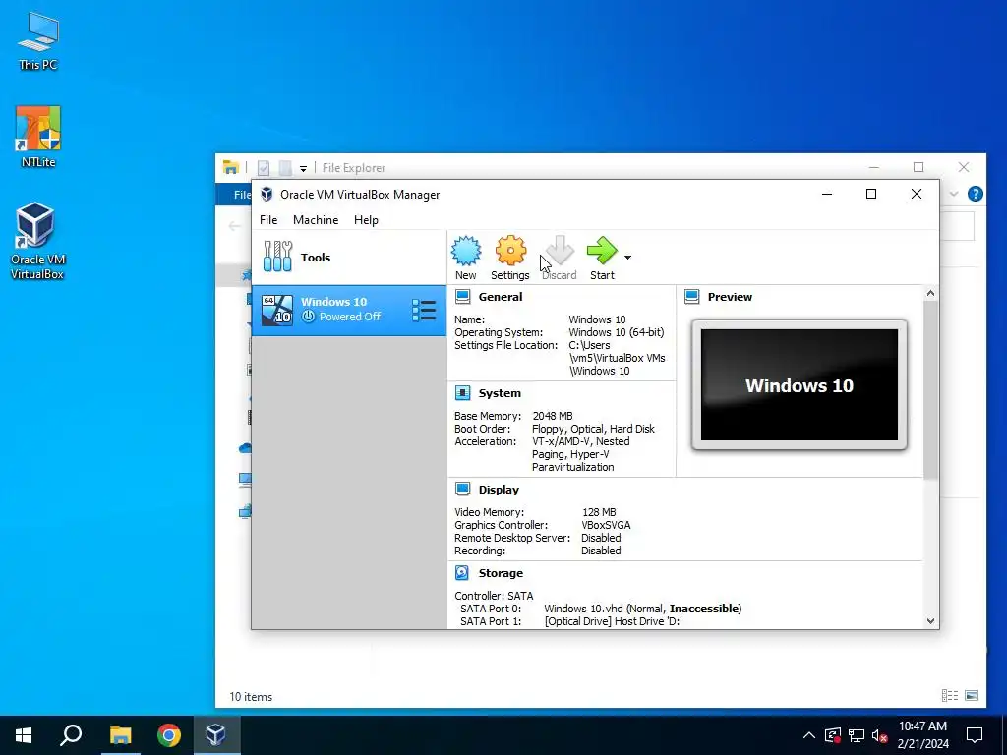Click the greyed Discard arrow icon
The height and width of the screenshot is (755, 1007).
point(560,251)
